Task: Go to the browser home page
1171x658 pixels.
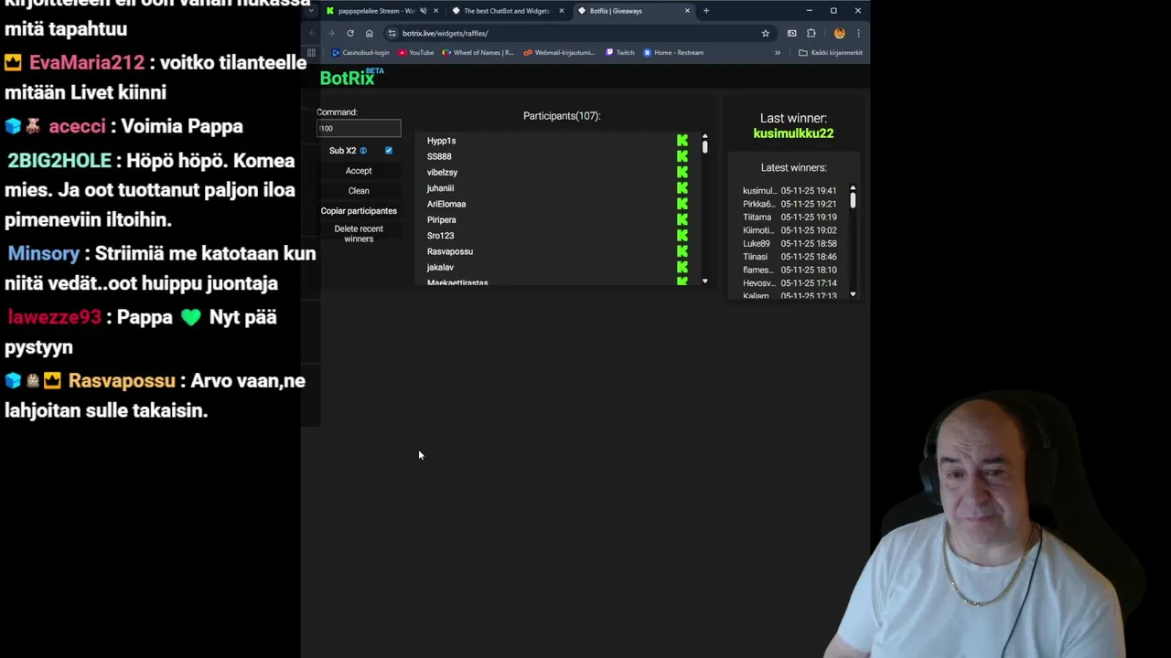Action: click(369, 33)
